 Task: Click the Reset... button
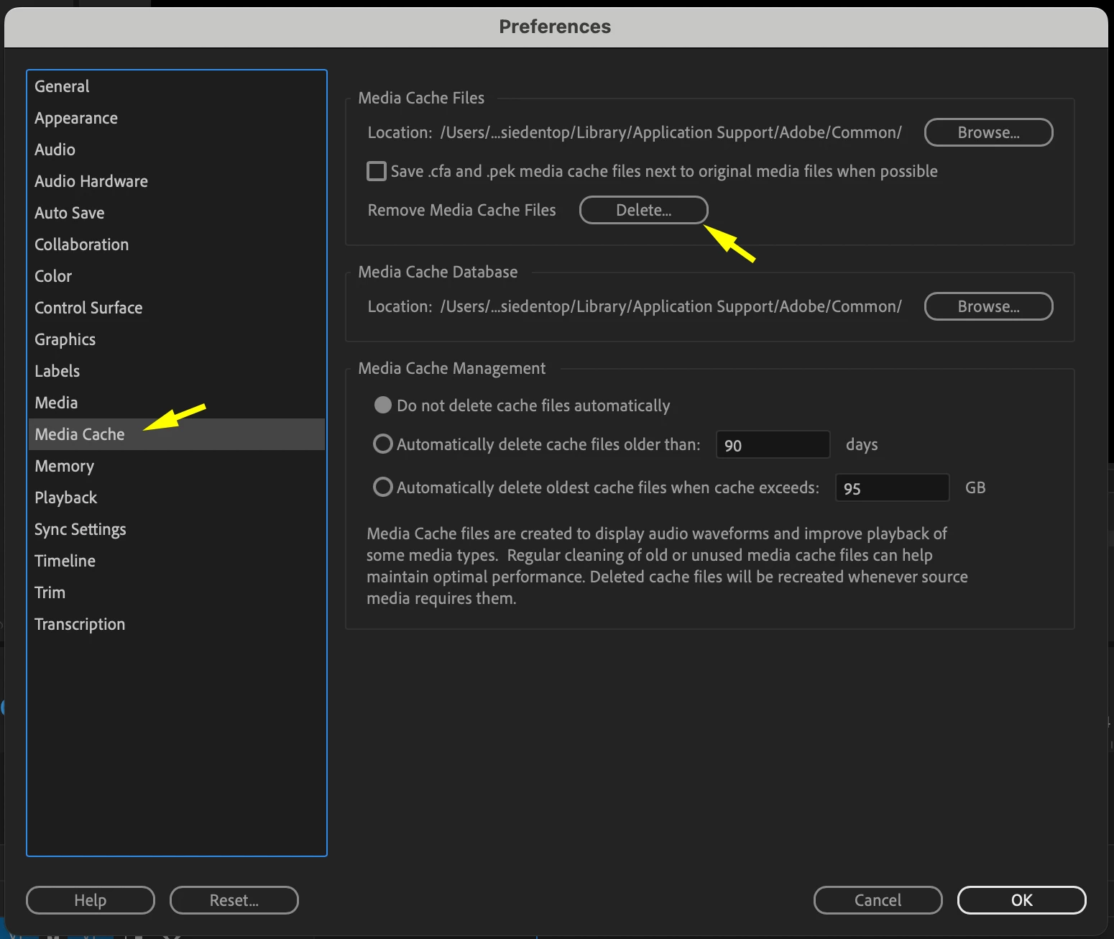tap(234, 900)
